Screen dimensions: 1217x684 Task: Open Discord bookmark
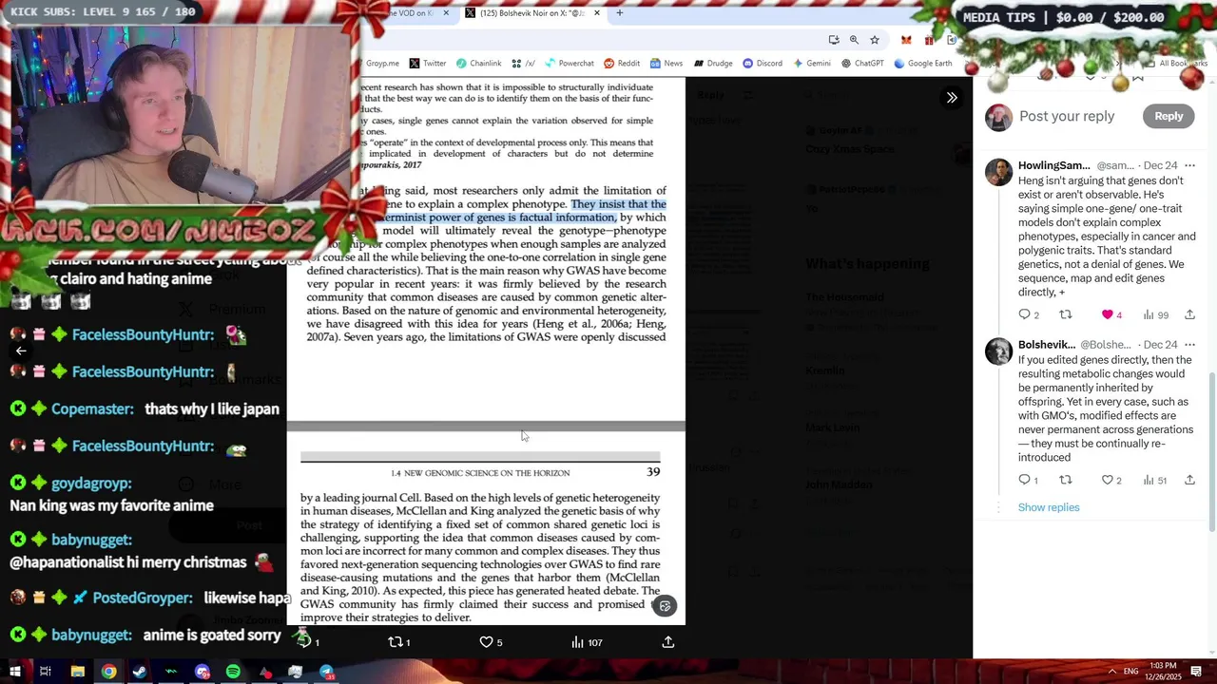[x=763, y=64]
